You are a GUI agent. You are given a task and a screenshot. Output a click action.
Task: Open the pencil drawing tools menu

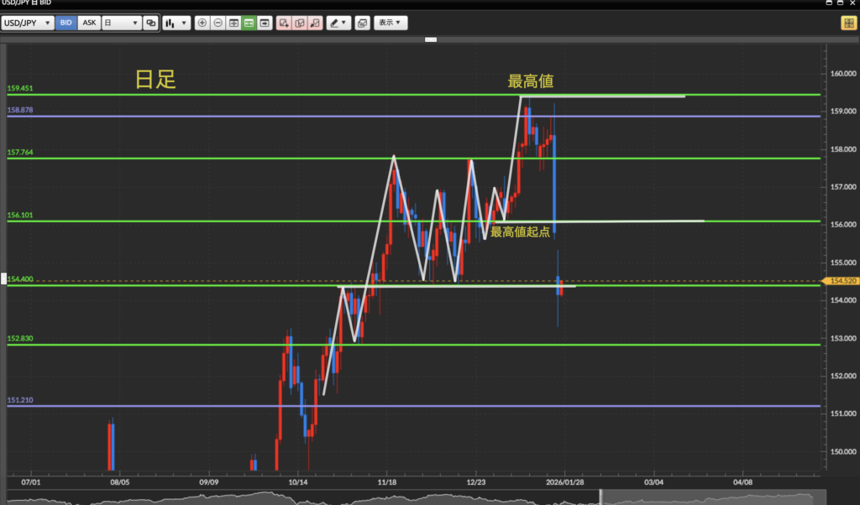(x=339, y=23)
